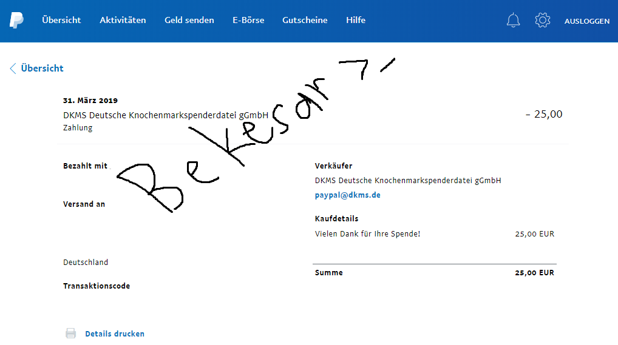Select the Gutscheine menu item

click(x=305, y=20)
